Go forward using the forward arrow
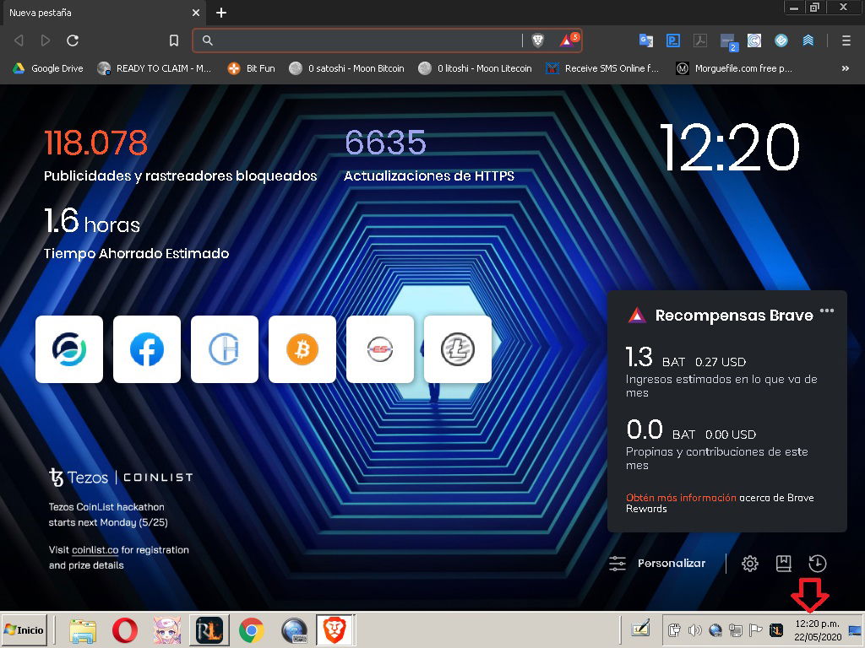This screenshot has width=865, height=648. tap(46, 40)
